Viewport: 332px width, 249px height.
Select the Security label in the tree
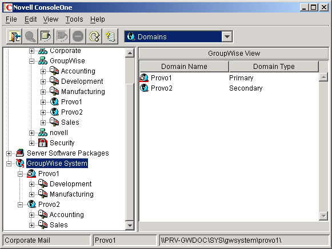62,143
